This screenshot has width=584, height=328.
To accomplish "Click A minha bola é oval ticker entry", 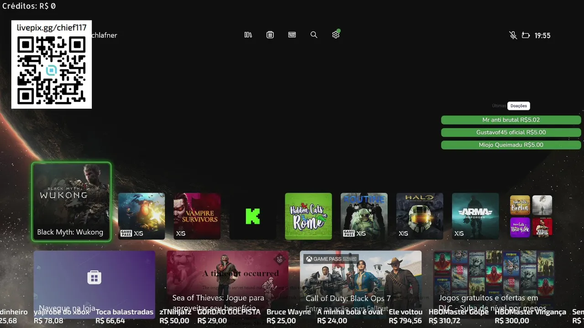I will click(350, 316).
